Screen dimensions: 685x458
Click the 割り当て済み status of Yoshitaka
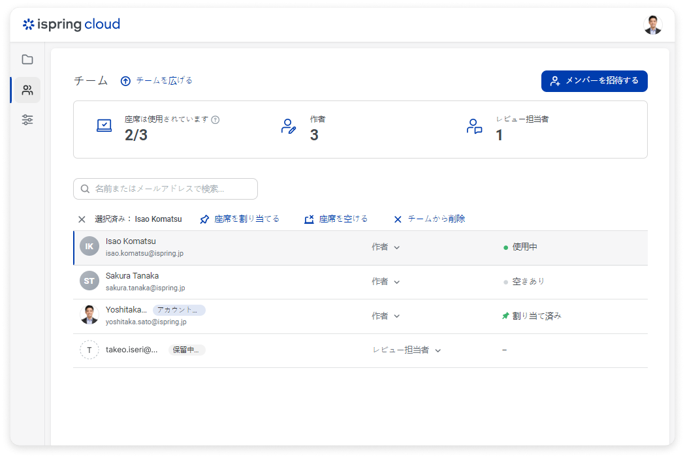[x=532, y=316]
